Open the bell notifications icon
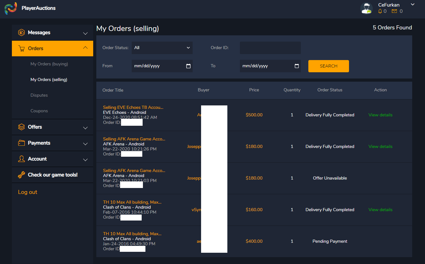425x264 pixels. (x=380, y=11)
